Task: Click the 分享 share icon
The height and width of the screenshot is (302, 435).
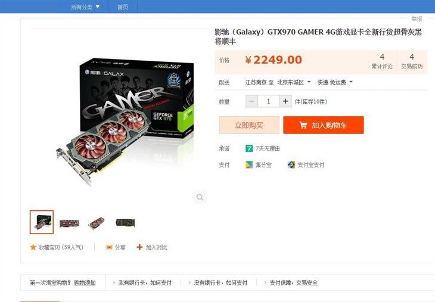Action: click(109, 247)
